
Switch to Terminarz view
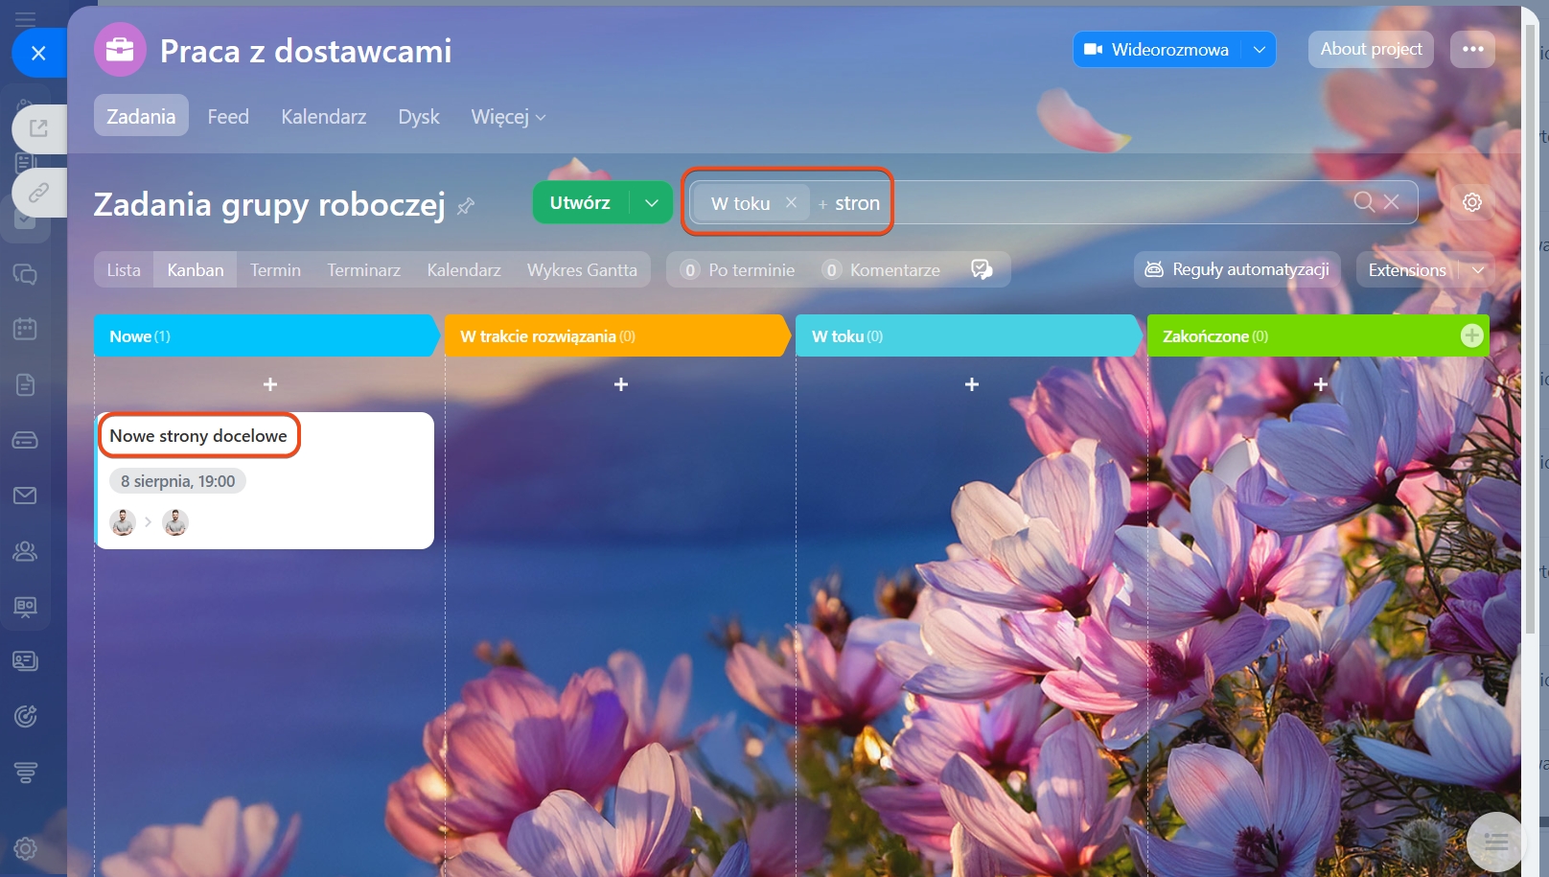click(x=363, y=270)
